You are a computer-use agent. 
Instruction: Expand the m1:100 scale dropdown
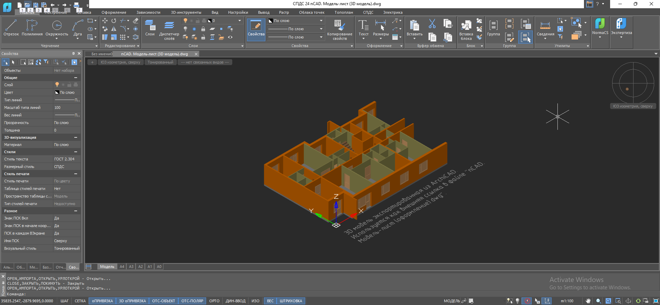tap(567, 301)
